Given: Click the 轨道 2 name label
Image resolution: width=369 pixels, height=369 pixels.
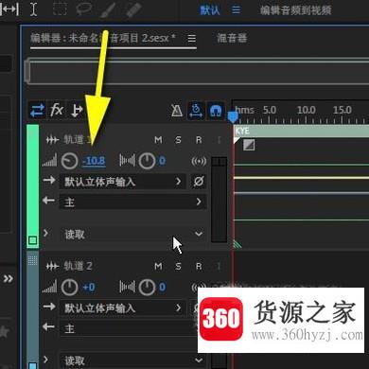Looking at the screenshot, I should pyautogui.click(x=78, y=266).
